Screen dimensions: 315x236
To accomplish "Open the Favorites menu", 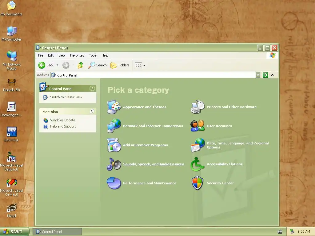I will (77, 55).
